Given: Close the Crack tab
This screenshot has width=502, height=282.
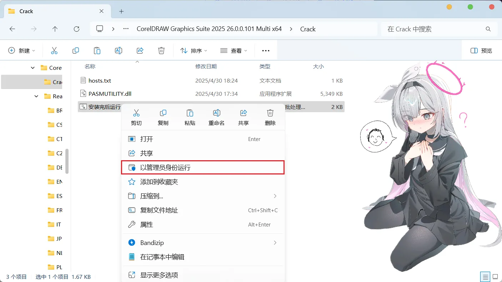Looking at the screenshot, I should [x=102, y=11].
